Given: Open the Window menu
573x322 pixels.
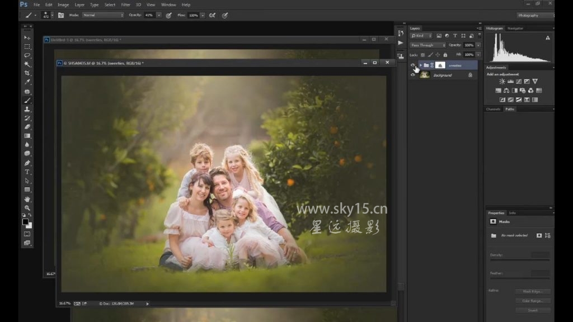Looking at the screenshot, I should (x=168, y=4).
